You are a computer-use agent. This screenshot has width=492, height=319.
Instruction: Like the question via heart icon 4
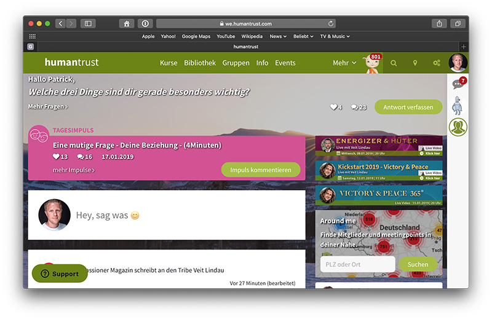336,108
